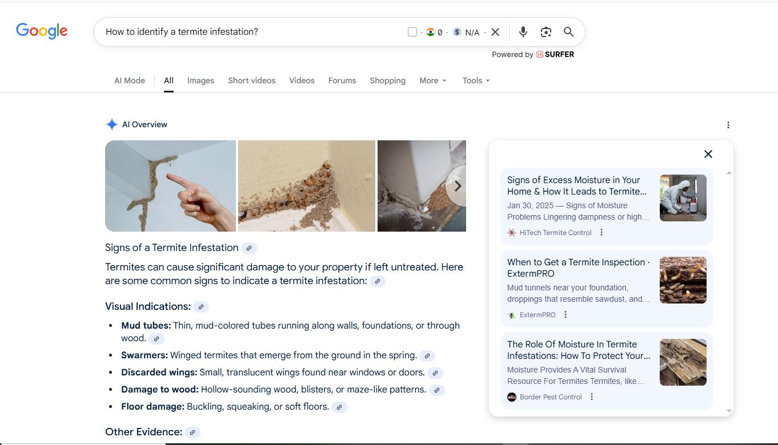Open options for HiTech Termite Control source
778x445 pixels.
tap(601, 233)
